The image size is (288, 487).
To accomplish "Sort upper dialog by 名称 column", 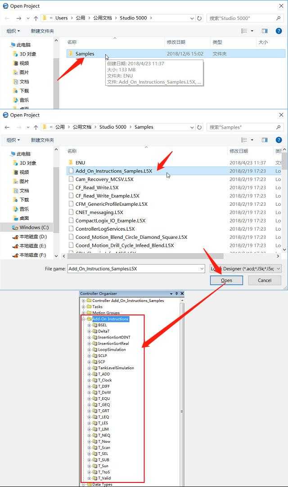I will [72, 42].
